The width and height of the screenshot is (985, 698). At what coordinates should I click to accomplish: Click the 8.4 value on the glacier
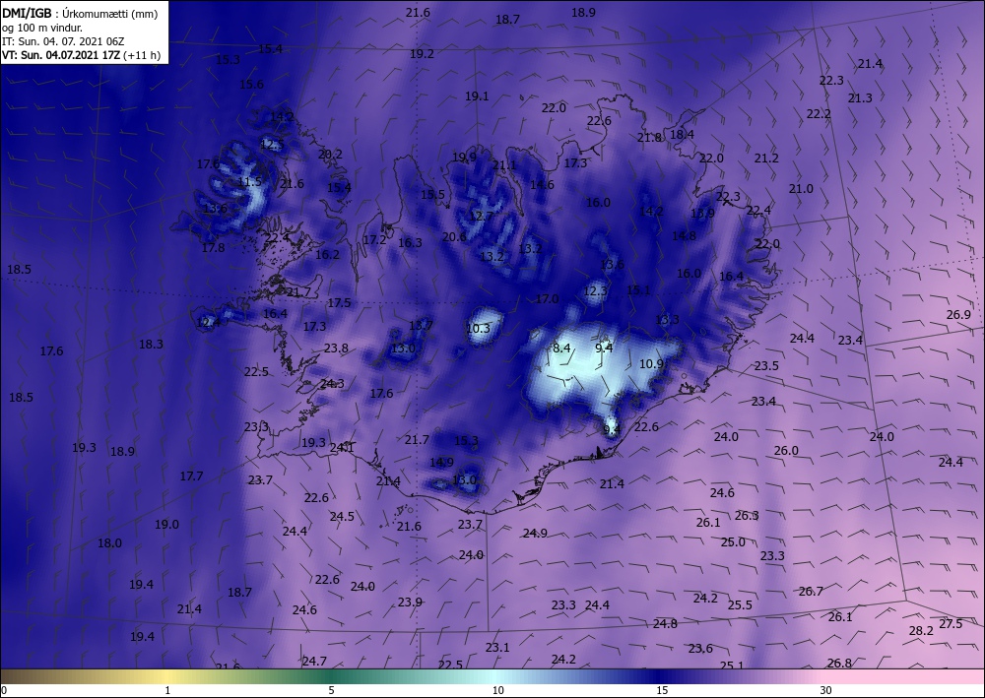561,348
